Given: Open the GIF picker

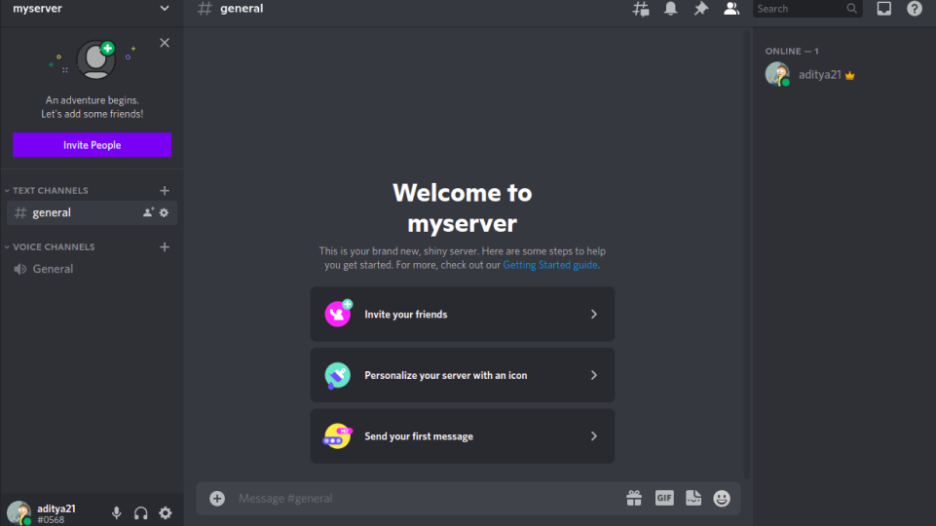Looking at the screenshot, I should 664,498.
